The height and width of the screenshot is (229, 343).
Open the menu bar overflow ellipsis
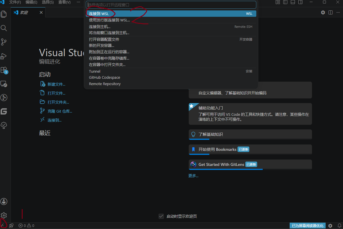[78, 2]
